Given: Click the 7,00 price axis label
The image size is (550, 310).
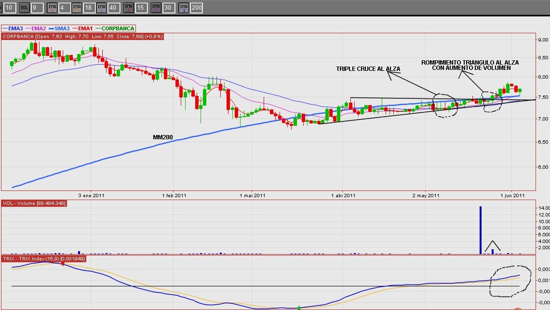Looking at the screenshot, I should [x=543, y=119].
